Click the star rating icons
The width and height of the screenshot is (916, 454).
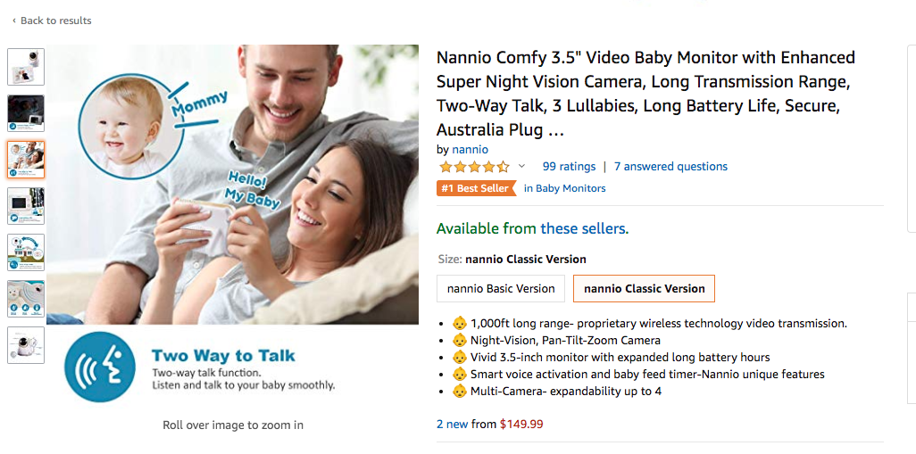pyautogui.click(x=473, y=167)
